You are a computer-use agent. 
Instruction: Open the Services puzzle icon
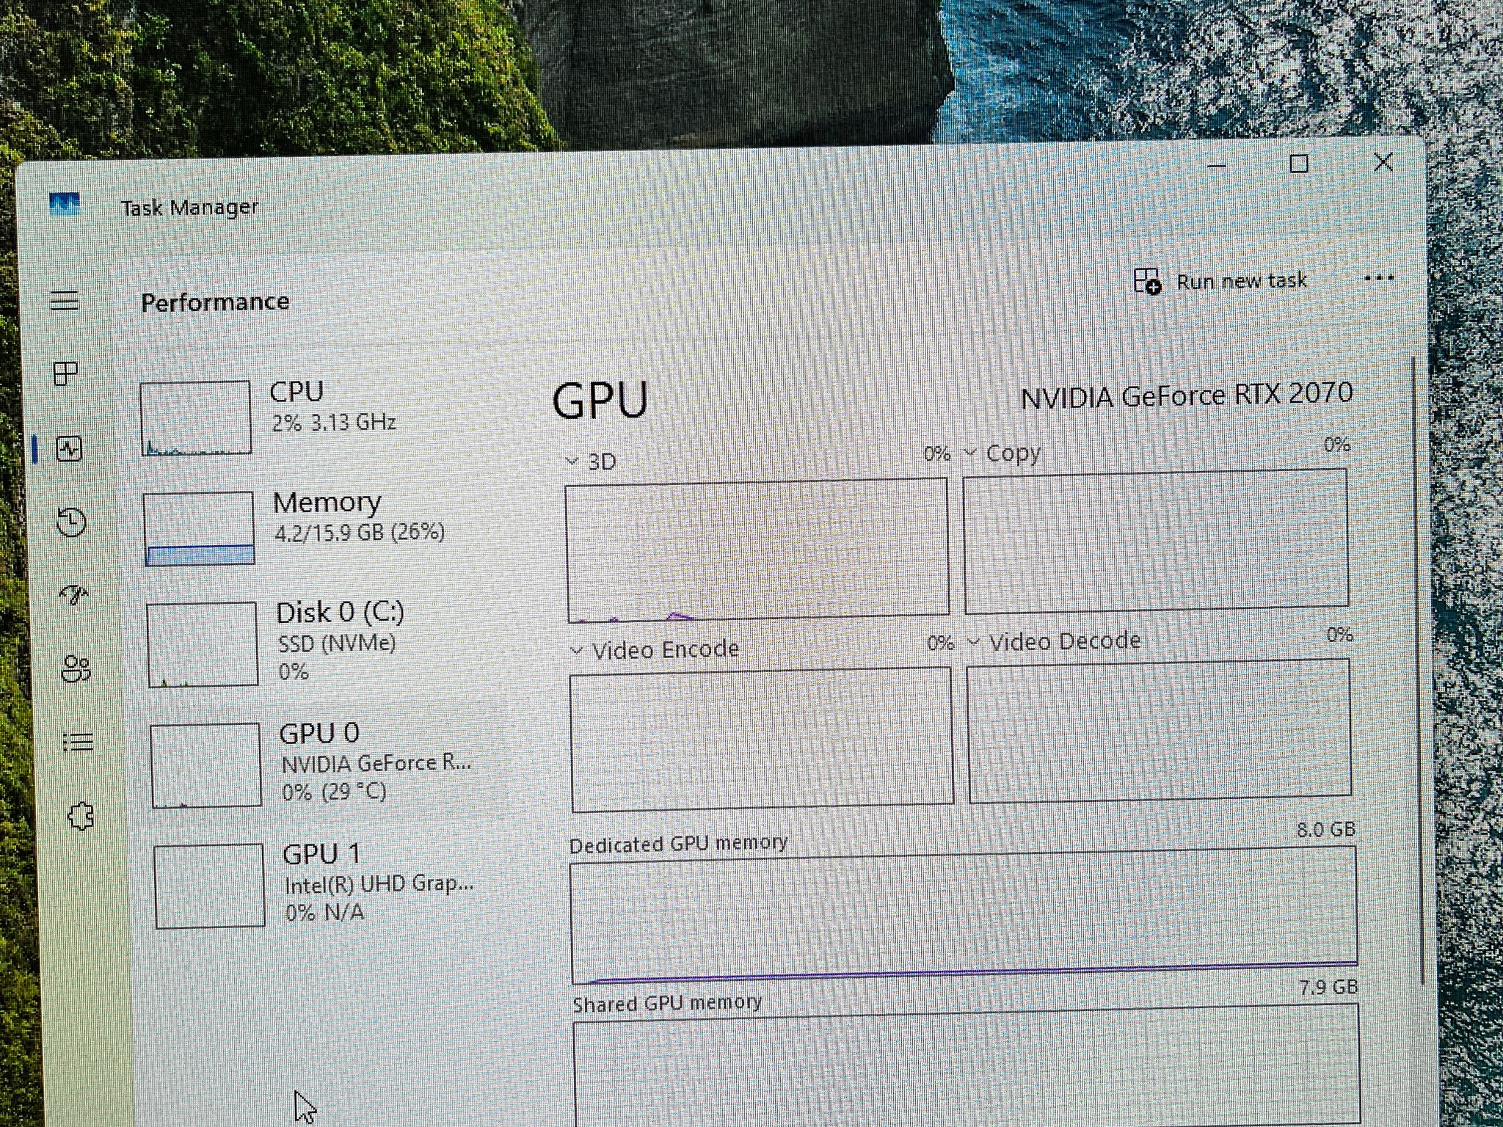tap(81, 816)
